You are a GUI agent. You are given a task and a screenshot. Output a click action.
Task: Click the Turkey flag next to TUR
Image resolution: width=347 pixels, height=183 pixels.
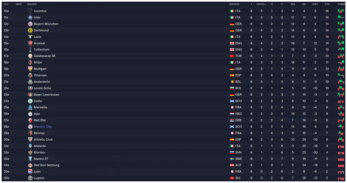232,56
